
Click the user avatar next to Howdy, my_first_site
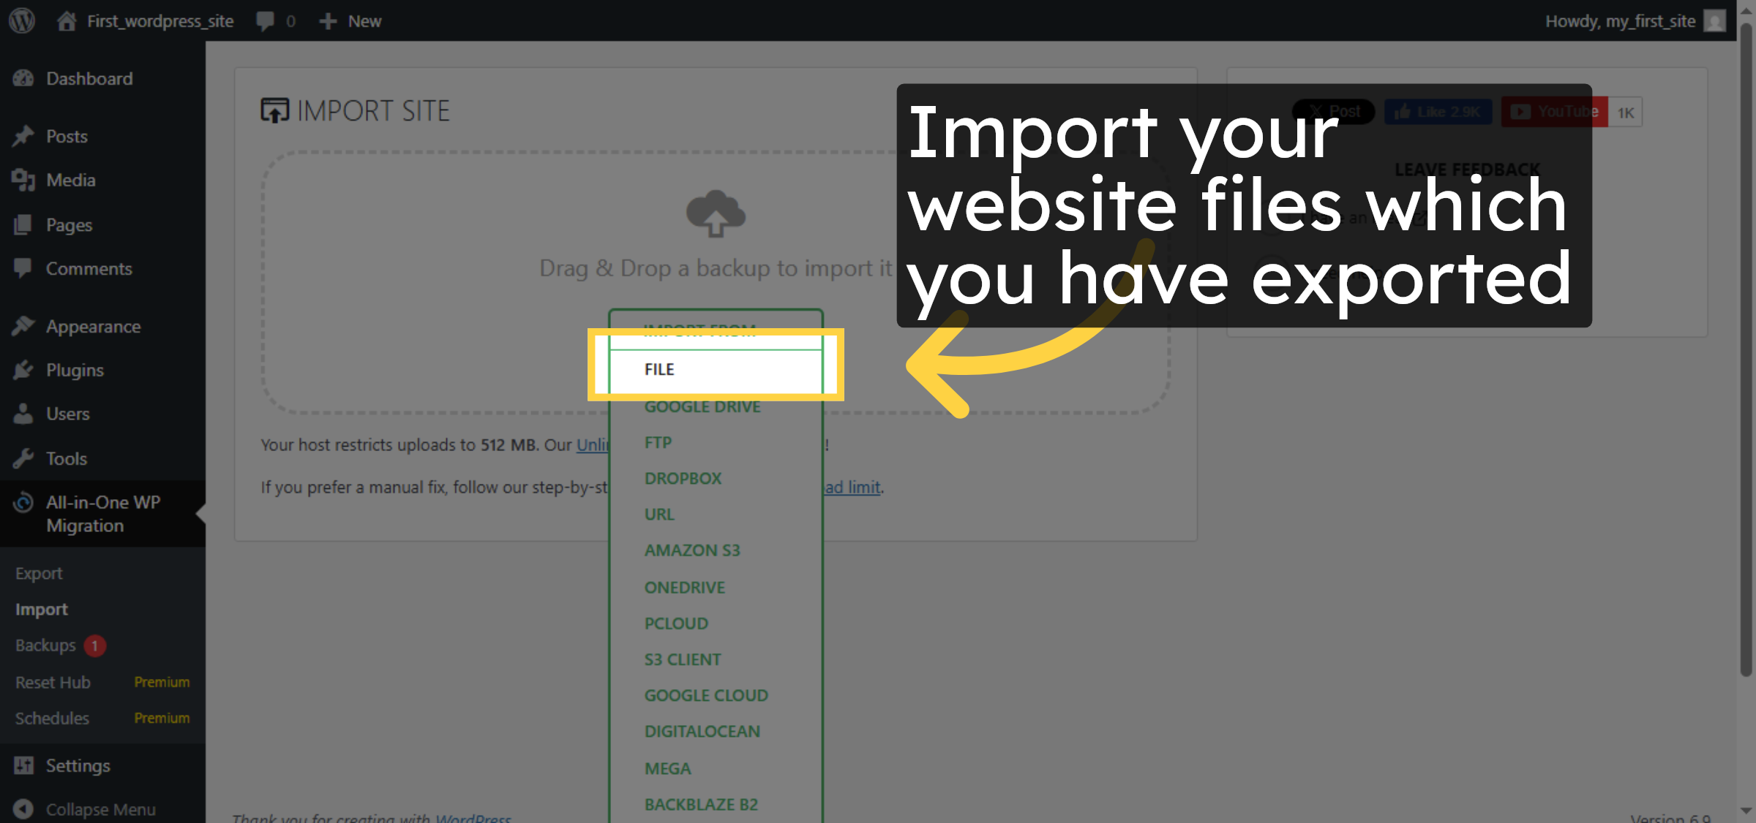[1714, 20]
